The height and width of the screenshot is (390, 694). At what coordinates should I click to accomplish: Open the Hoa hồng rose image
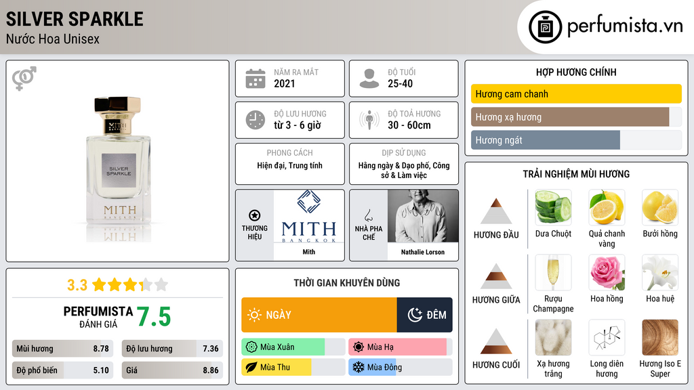[607, 272]
